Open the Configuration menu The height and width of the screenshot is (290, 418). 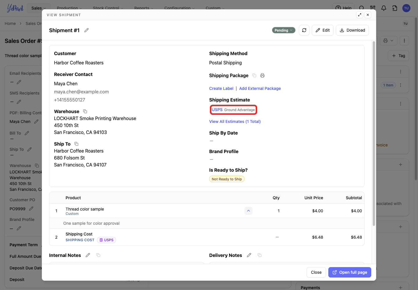click(x=179, y=8)
